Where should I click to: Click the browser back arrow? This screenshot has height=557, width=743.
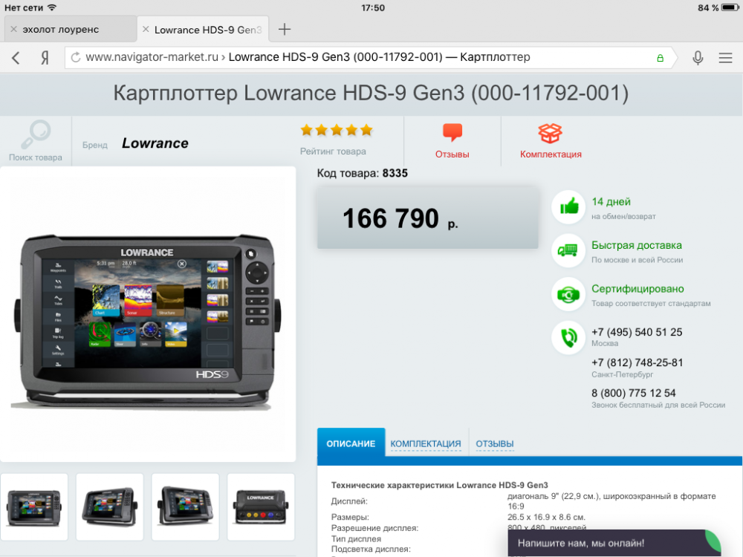(16, 58)
